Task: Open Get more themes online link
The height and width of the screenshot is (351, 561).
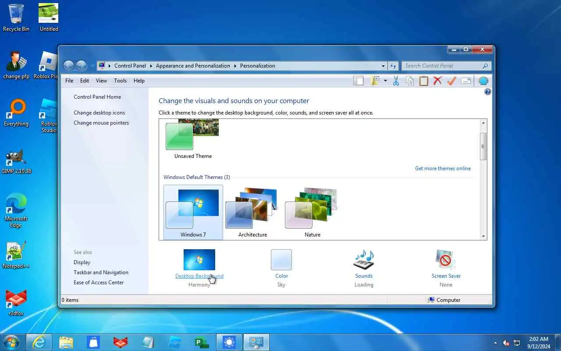Action: 443,168
